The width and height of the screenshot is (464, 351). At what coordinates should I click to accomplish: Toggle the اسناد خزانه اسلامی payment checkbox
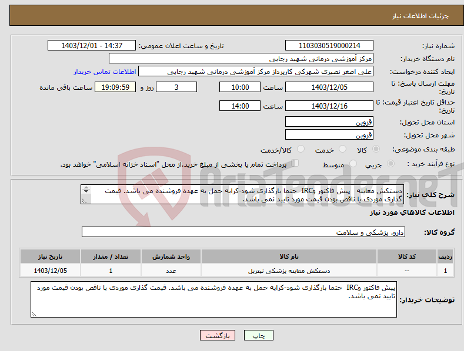[295, 163]
